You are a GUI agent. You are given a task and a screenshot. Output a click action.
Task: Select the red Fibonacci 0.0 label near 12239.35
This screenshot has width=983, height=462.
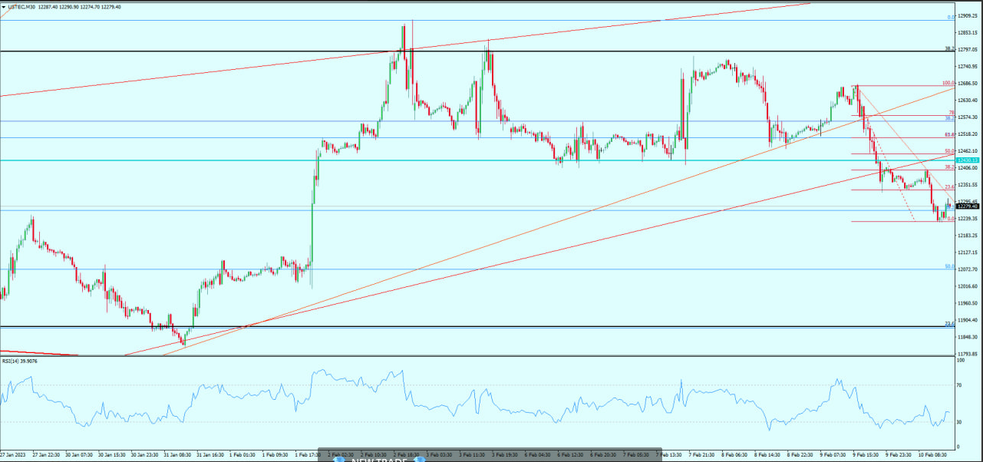coord(950,219)
